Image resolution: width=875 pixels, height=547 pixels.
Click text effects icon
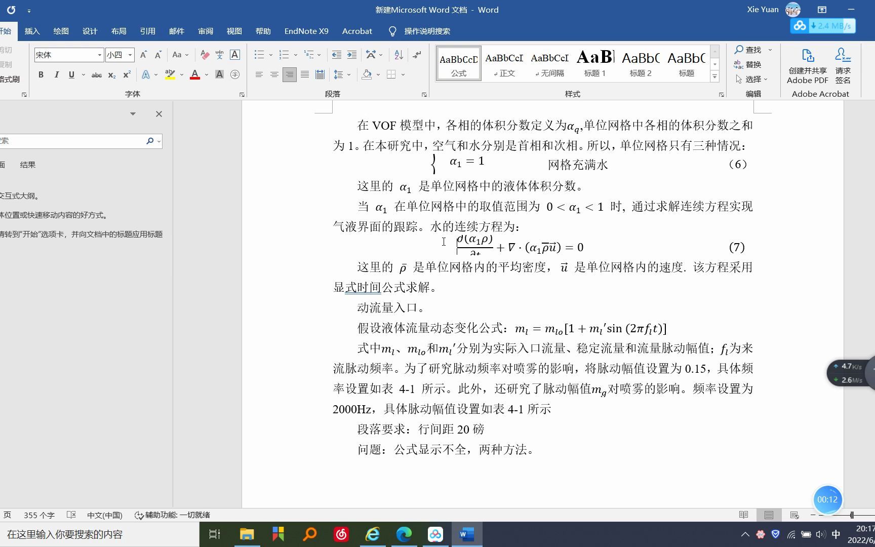coord(146,74)
